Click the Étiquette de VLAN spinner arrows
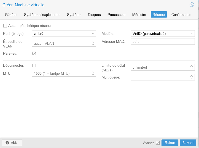 coord(93,43)
